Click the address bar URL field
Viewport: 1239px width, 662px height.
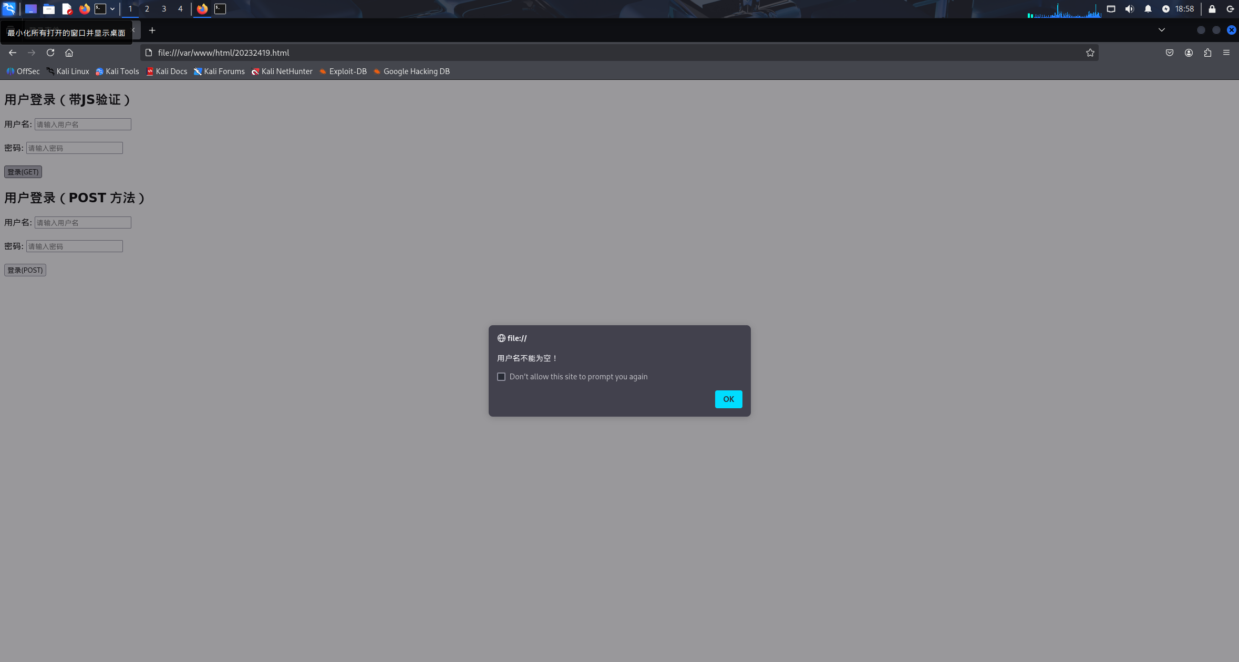578,53
